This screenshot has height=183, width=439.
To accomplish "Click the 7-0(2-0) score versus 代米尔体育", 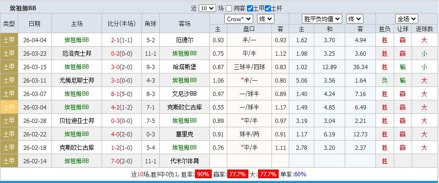I will tap(121, 161).
